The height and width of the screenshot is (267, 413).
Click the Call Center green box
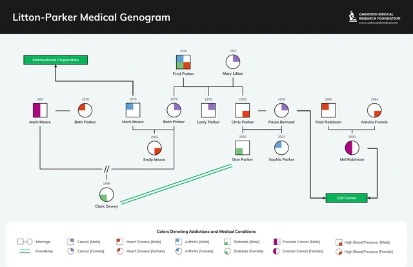click(x=347, y=198)
